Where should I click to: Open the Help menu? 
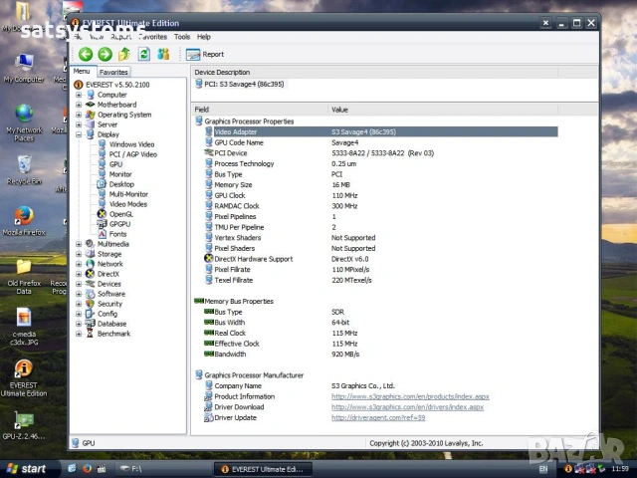[204, 37]
